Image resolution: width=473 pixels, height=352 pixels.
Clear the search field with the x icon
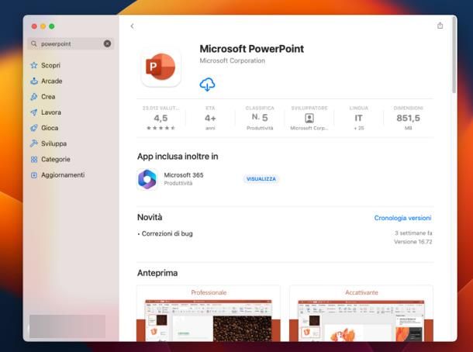107,43
